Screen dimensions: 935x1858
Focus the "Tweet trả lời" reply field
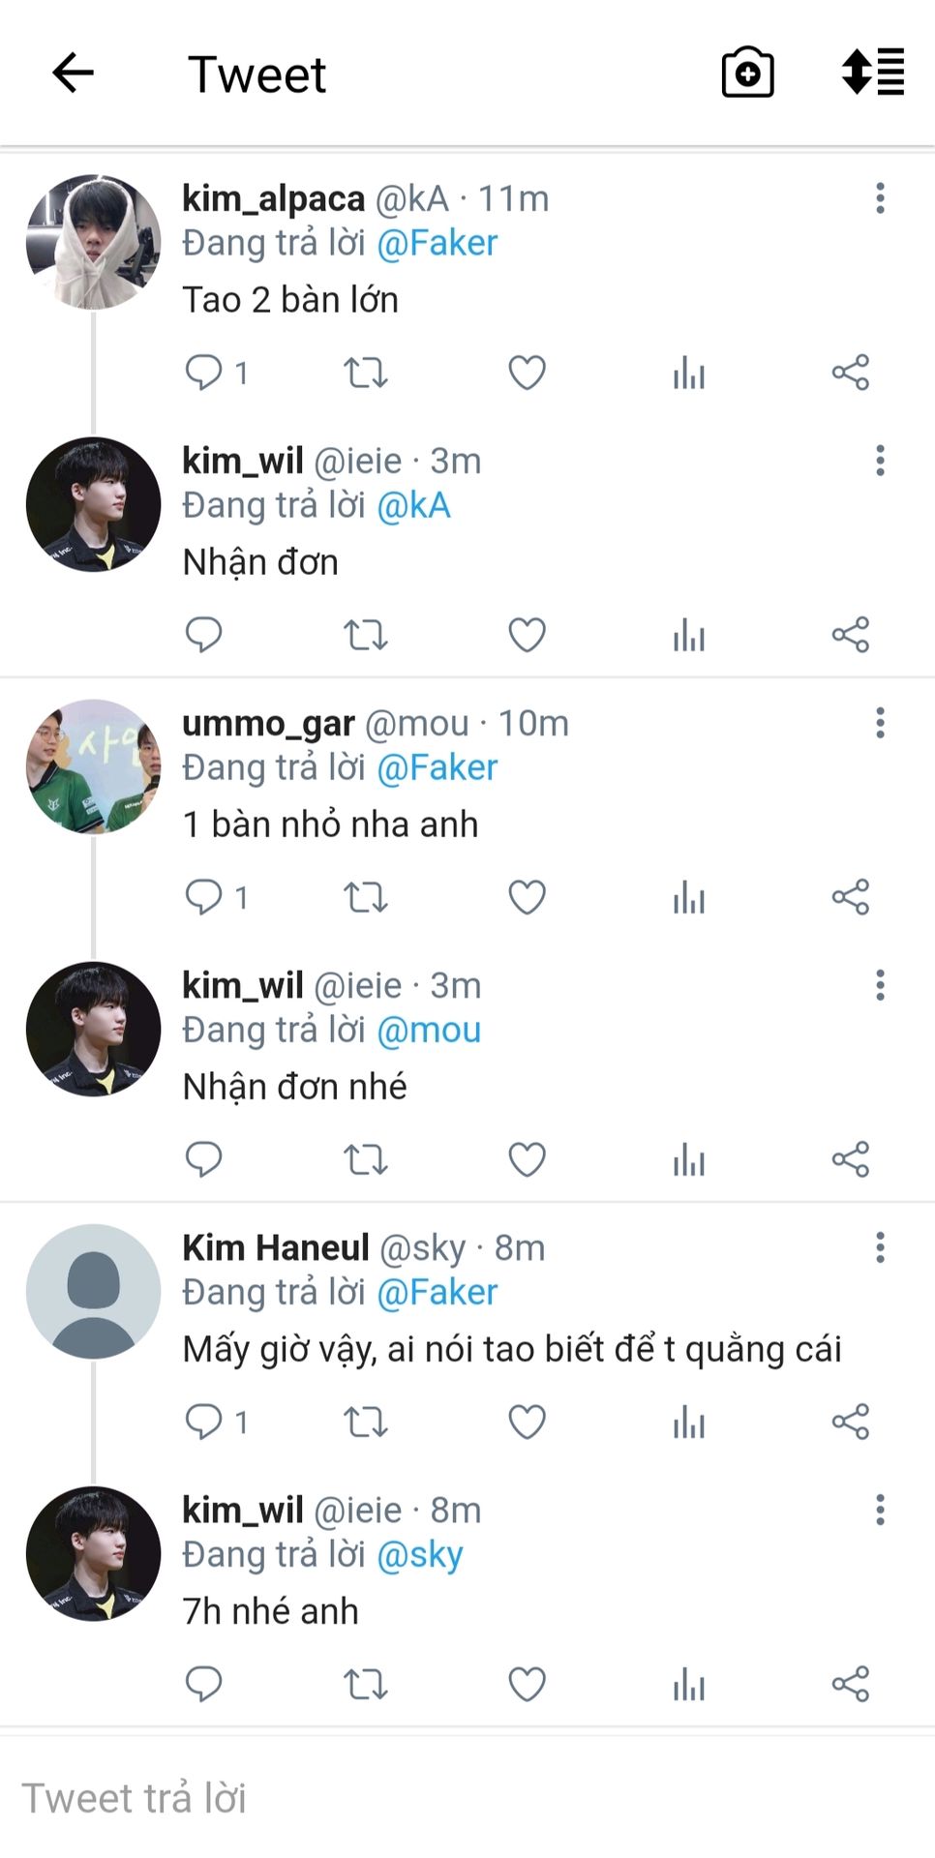point(467,1798)
